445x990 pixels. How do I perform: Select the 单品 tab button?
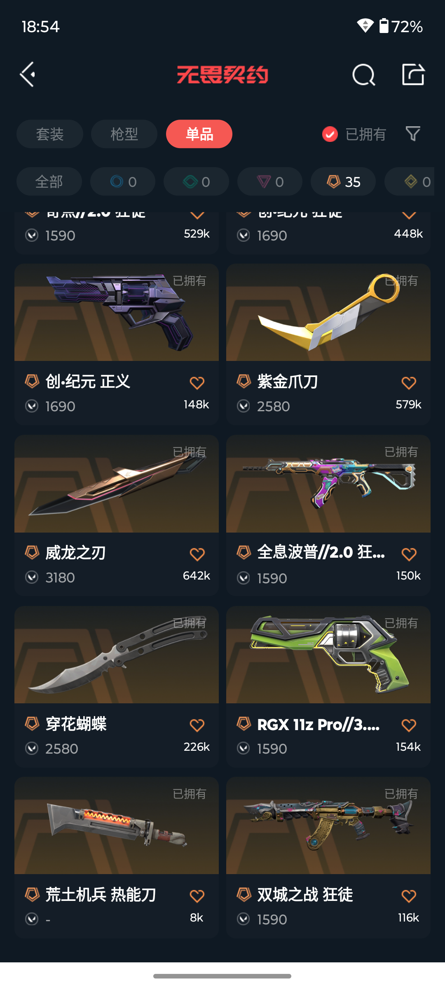point(199,134)
